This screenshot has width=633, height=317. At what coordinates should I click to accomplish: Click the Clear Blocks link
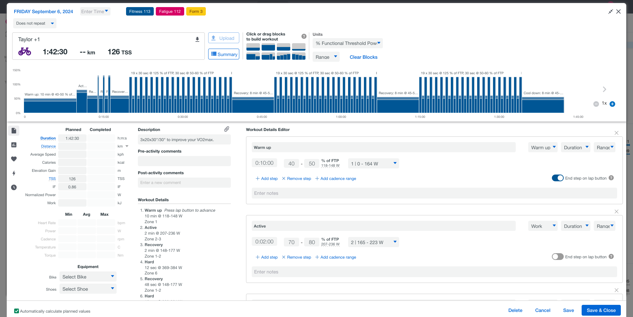click(363, 57)
